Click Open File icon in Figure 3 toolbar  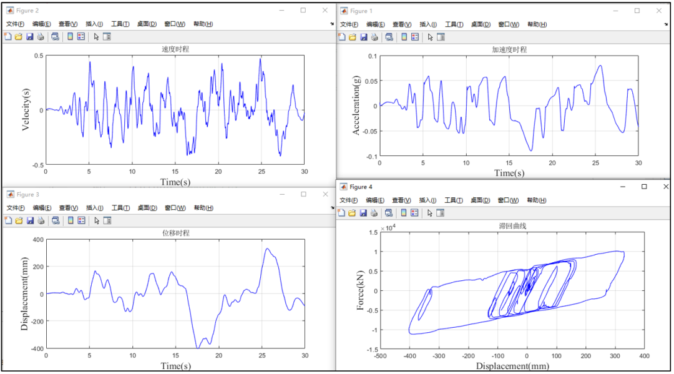coord(19,220)
